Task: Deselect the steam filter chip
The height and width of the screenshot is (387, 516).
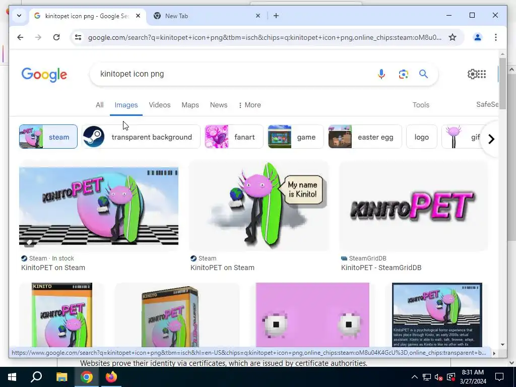Action: (48, 137)
